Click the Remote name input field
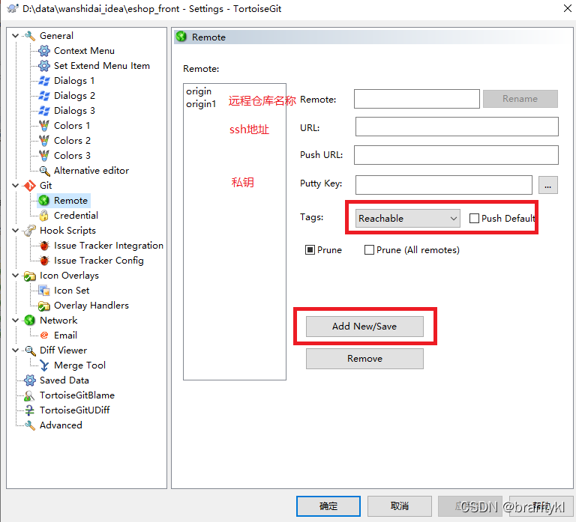Screen dimensions: 576x522 pyautogui.click(x=417, y=99)
